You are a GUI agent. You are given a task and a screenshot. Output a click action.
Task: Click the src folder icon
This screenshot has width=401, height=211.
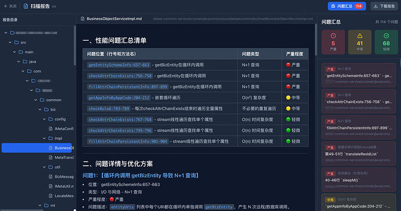[16, 42]
